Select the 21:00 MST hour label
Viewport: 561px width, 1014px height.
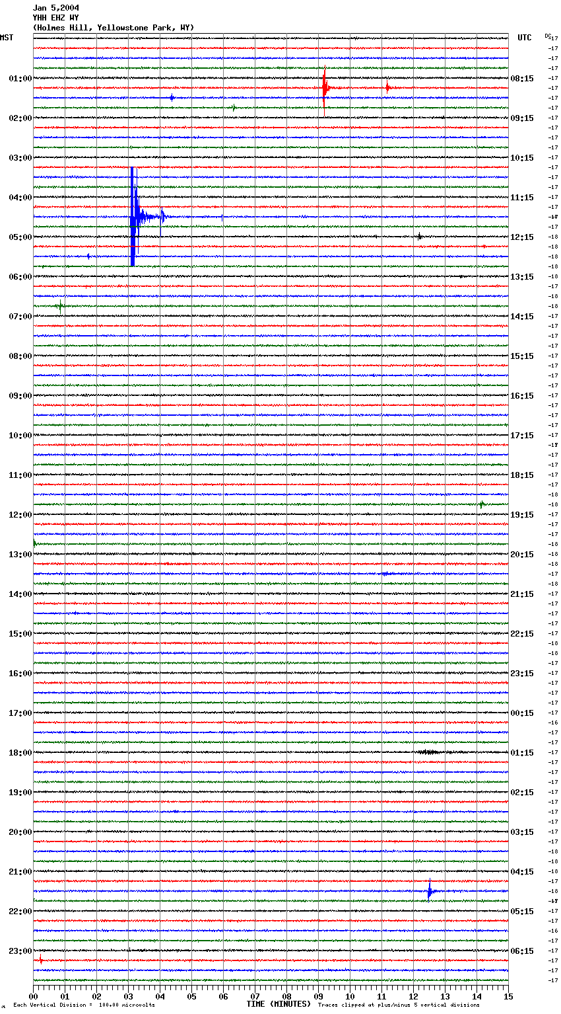[x=20, y=872]
